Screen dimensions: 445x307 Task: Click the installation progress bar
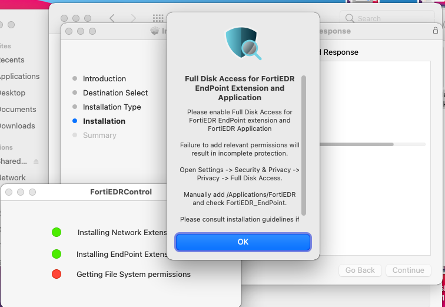[372, 144]
